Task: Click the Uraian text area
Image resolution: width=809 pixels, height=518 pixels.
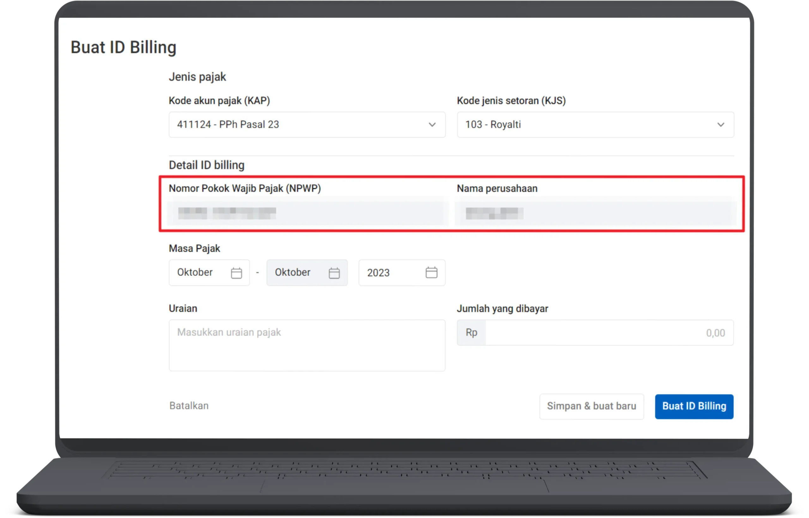Action: 307,346
